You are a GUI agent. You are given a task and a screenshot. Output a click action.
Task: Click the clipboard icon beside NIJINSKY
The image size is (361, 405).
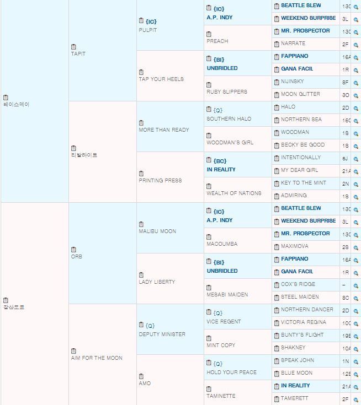click(277, 82)
